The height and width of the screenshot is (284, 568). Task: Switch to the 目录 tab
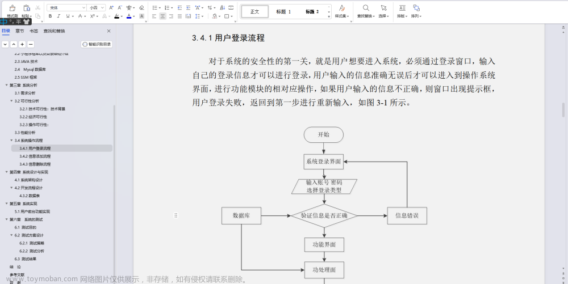6,31
